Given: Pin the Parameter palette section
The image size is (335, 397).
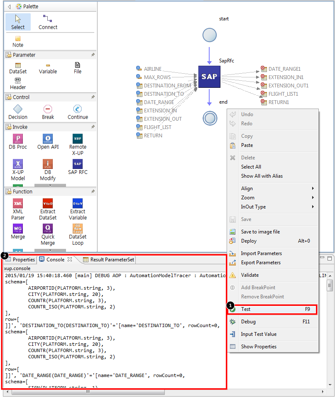Looking at the screenshot, I should coord(93,55).
